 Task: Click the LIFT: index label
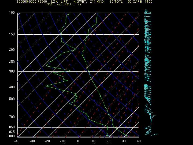(65, 2)
